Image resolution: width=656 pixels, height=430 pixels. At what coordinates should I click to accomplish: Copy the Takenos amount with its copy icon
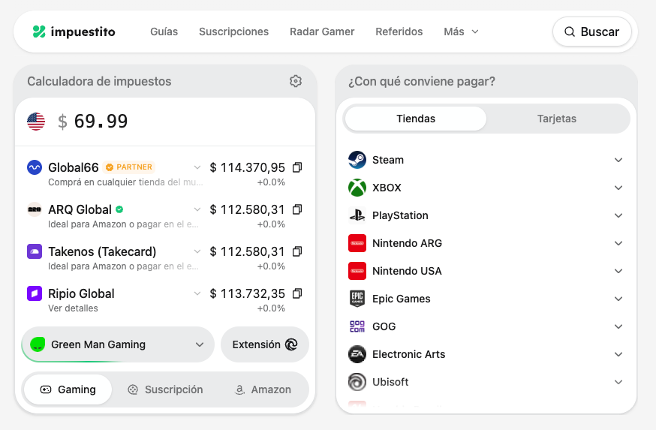coord(297,251)
